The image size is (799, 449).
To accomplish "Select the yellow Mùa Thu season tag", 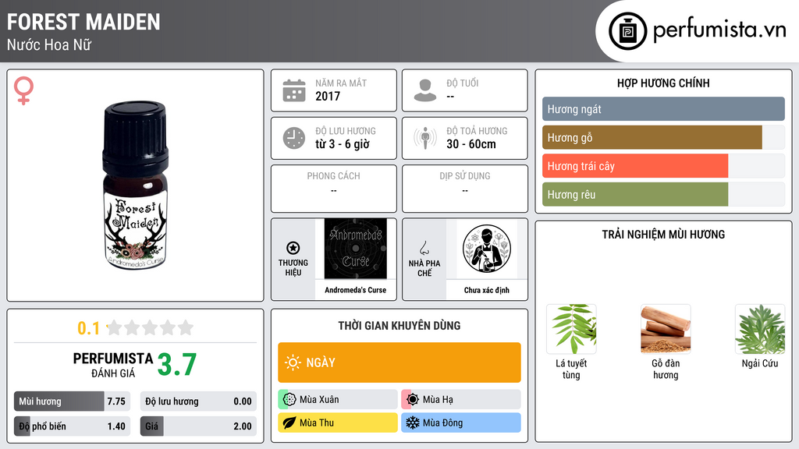I will [337, 422].
